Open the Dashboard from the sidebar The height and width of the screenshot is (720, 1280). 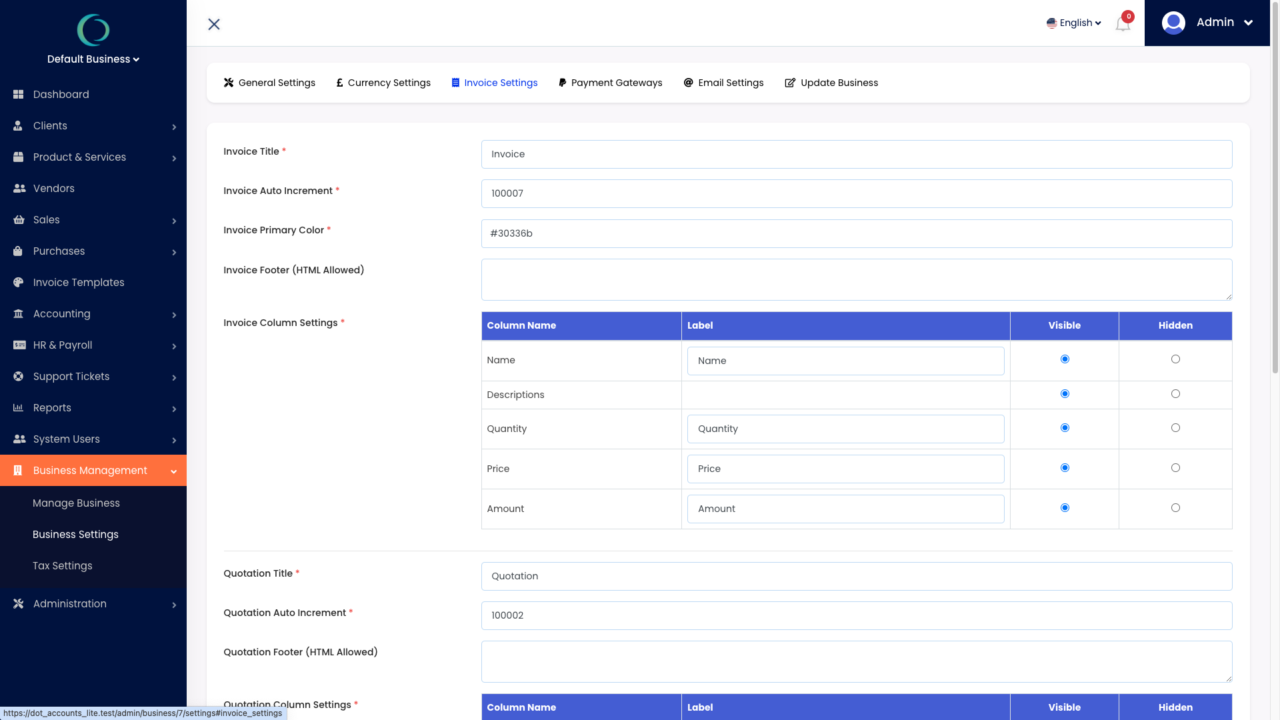pos(19,94)
